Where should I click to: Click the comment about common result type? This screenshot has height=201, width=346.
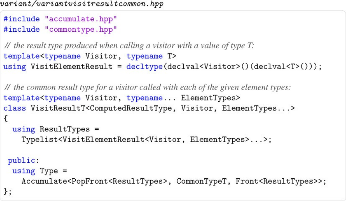click(148, 87)
